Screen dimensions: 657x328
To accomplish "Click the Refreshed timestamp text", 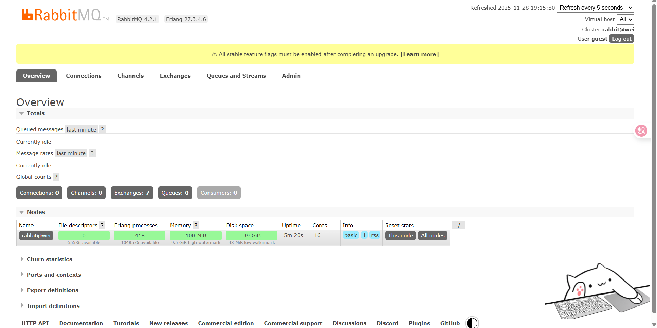I will point(513,8).
